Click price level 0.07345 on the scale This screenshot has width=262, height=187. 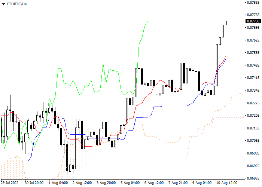coord(253,91)
